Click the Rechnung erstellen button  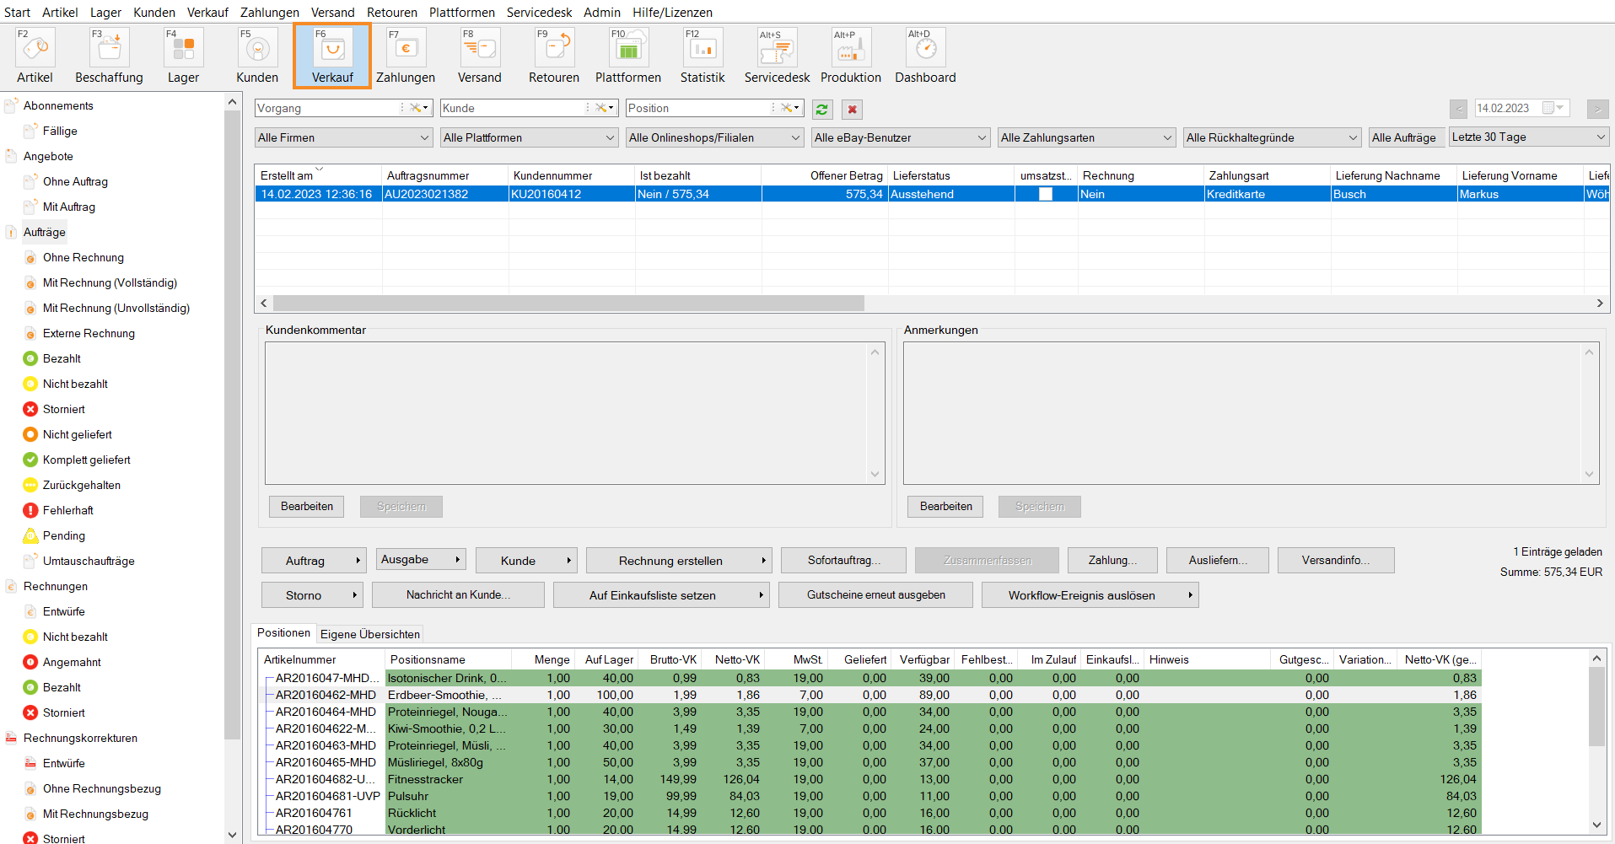(670, 561)
